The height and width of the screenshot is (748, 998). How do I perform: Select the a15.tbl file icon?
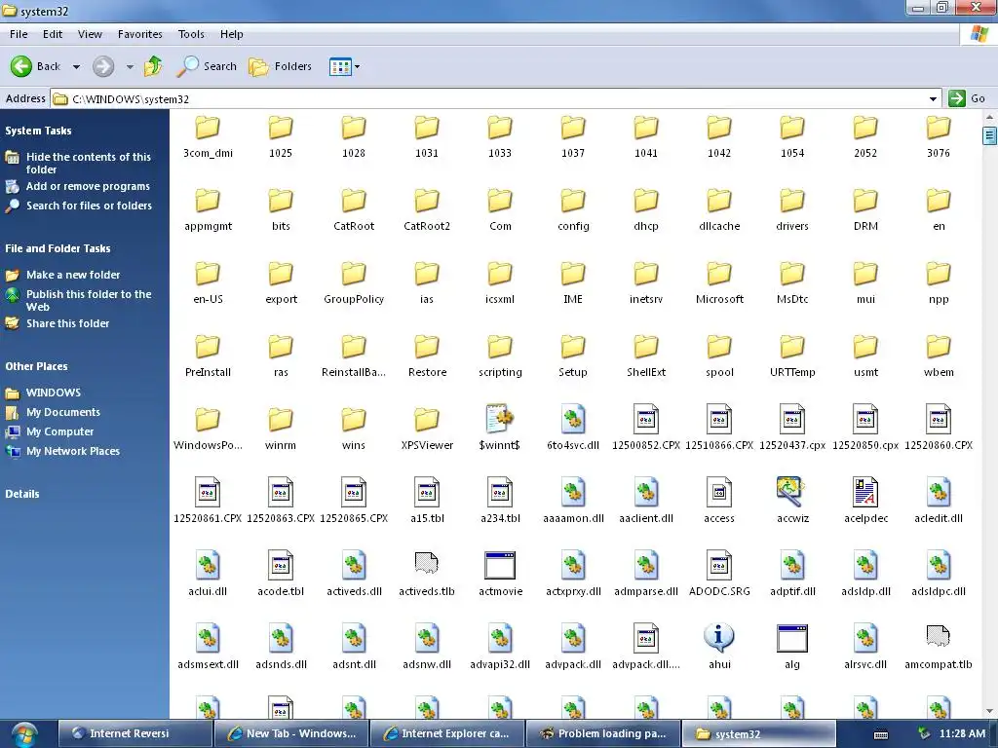point(427,492)
